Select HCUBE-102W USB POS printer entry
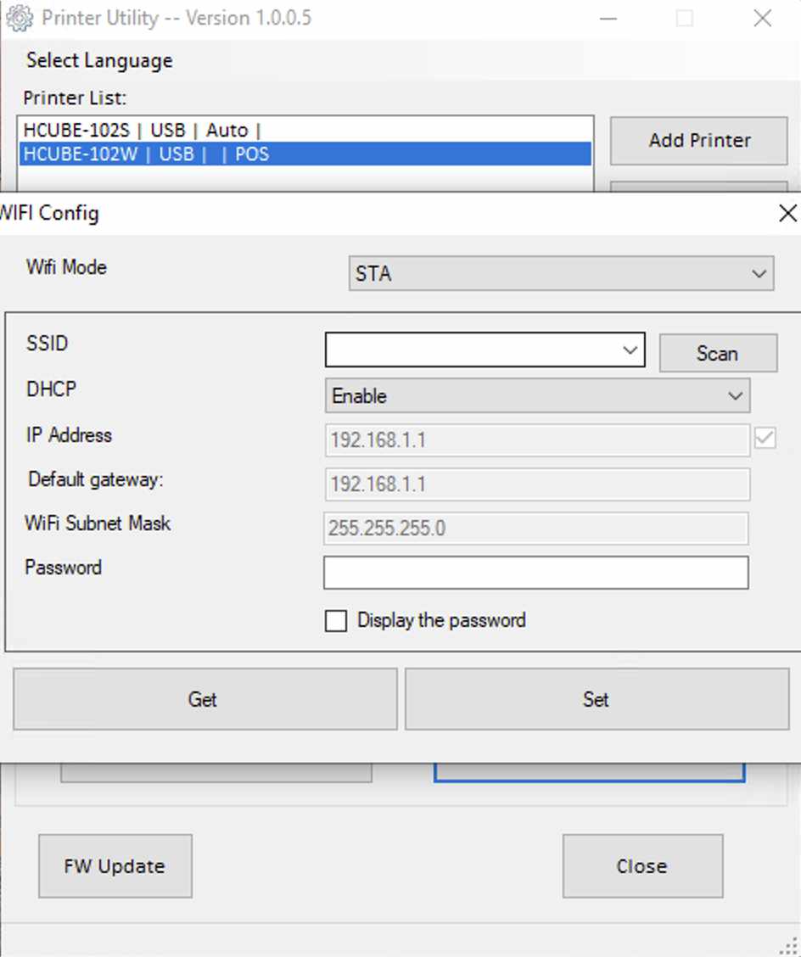The image size is (801, 957). (305, 154)
